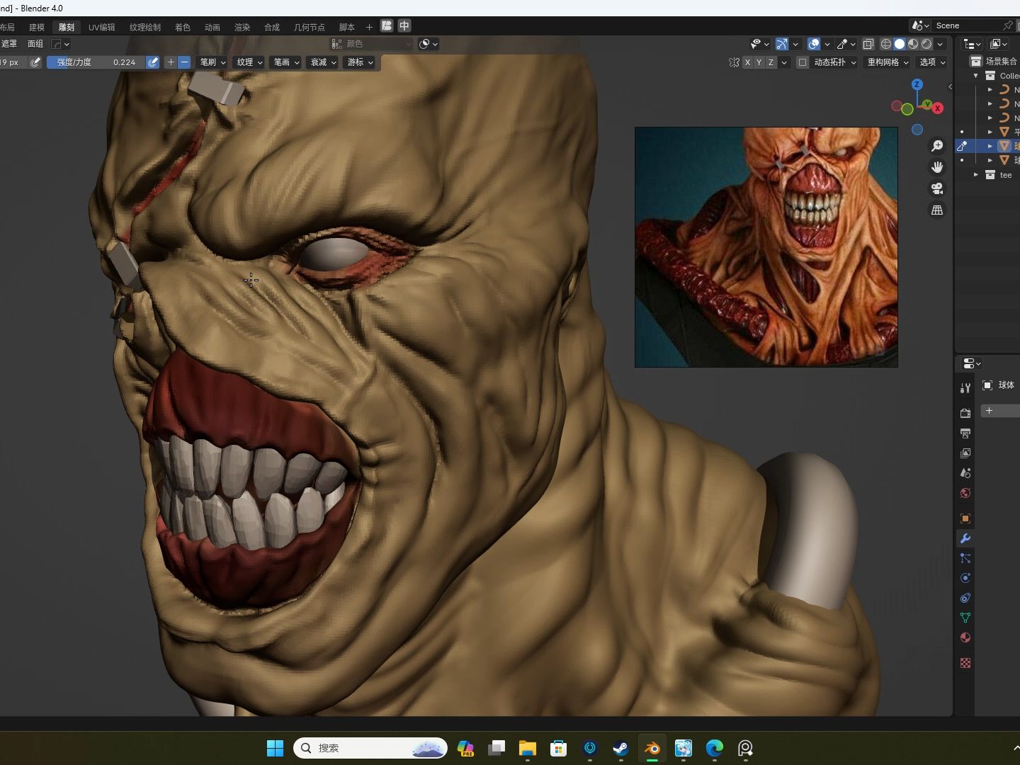The width and height of the screenshot is (1020, 765).
Task: Open the Scene properties tab icon
Action: click(x=965, y=472)
